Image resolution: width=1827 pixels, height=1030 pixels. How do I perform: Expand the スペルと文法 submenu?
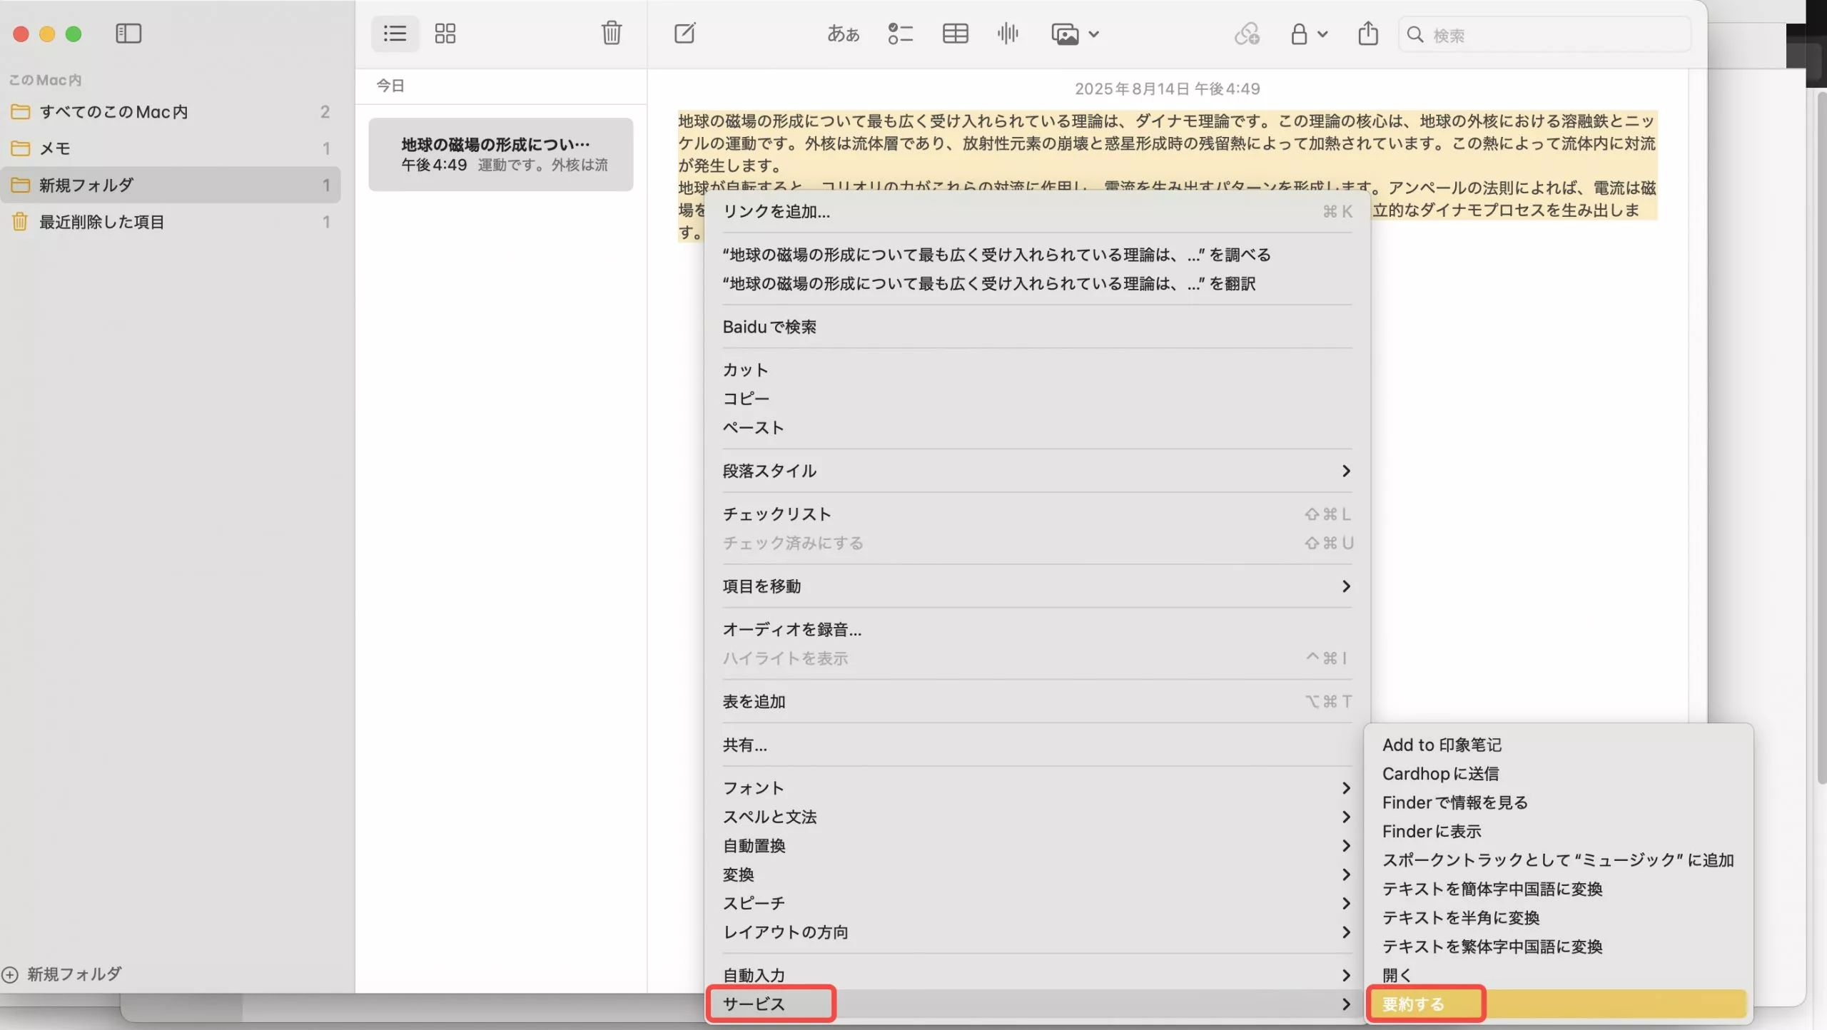(1037, 817)
